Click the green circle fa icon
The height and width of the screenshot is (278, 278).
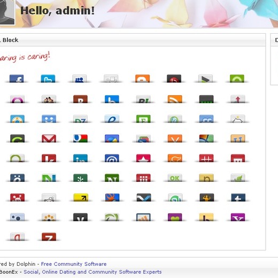click(x=175, y=119)
